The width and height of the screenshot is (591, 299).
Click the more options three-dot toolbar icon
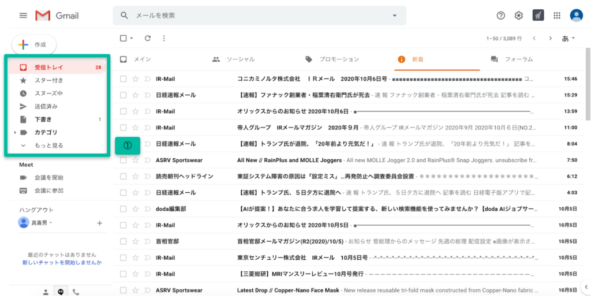(164, 38)
